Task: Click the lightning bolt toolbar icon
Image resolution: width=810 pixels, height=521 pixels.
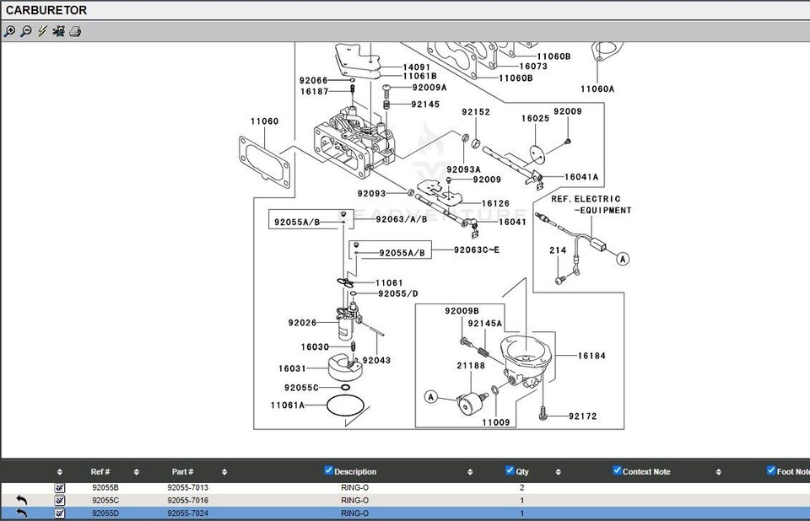Action: pyautogui.click(x=42, y=31)
